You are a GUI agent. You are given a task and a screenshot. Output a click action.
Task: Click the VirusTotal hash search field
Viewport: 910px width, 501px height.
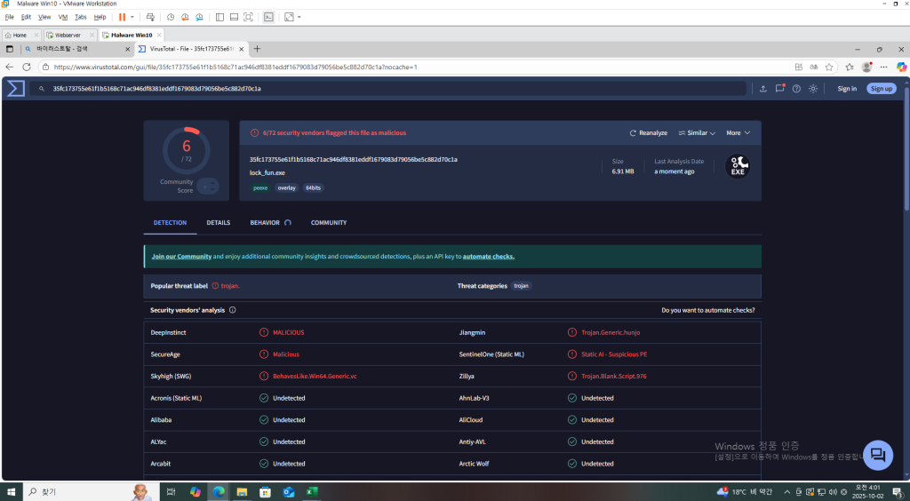pos(391,89)
